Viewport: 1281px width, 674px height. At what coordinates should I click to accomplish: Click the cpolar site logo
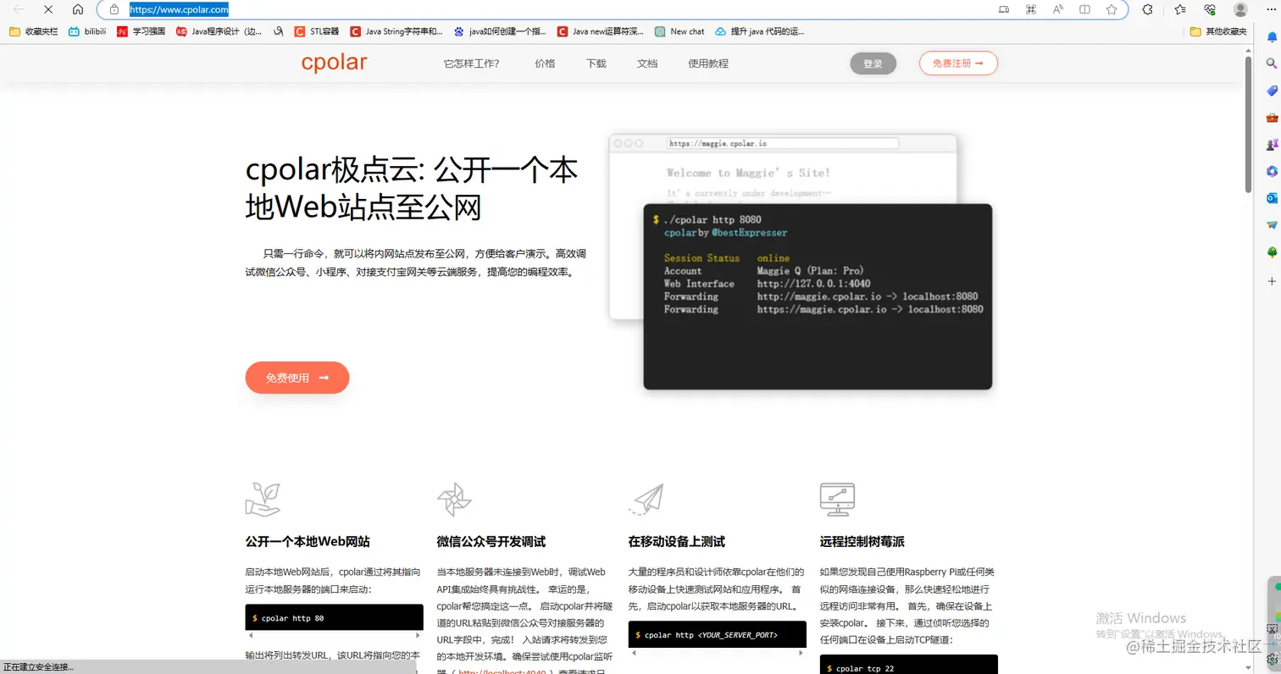tap(334, 63)
